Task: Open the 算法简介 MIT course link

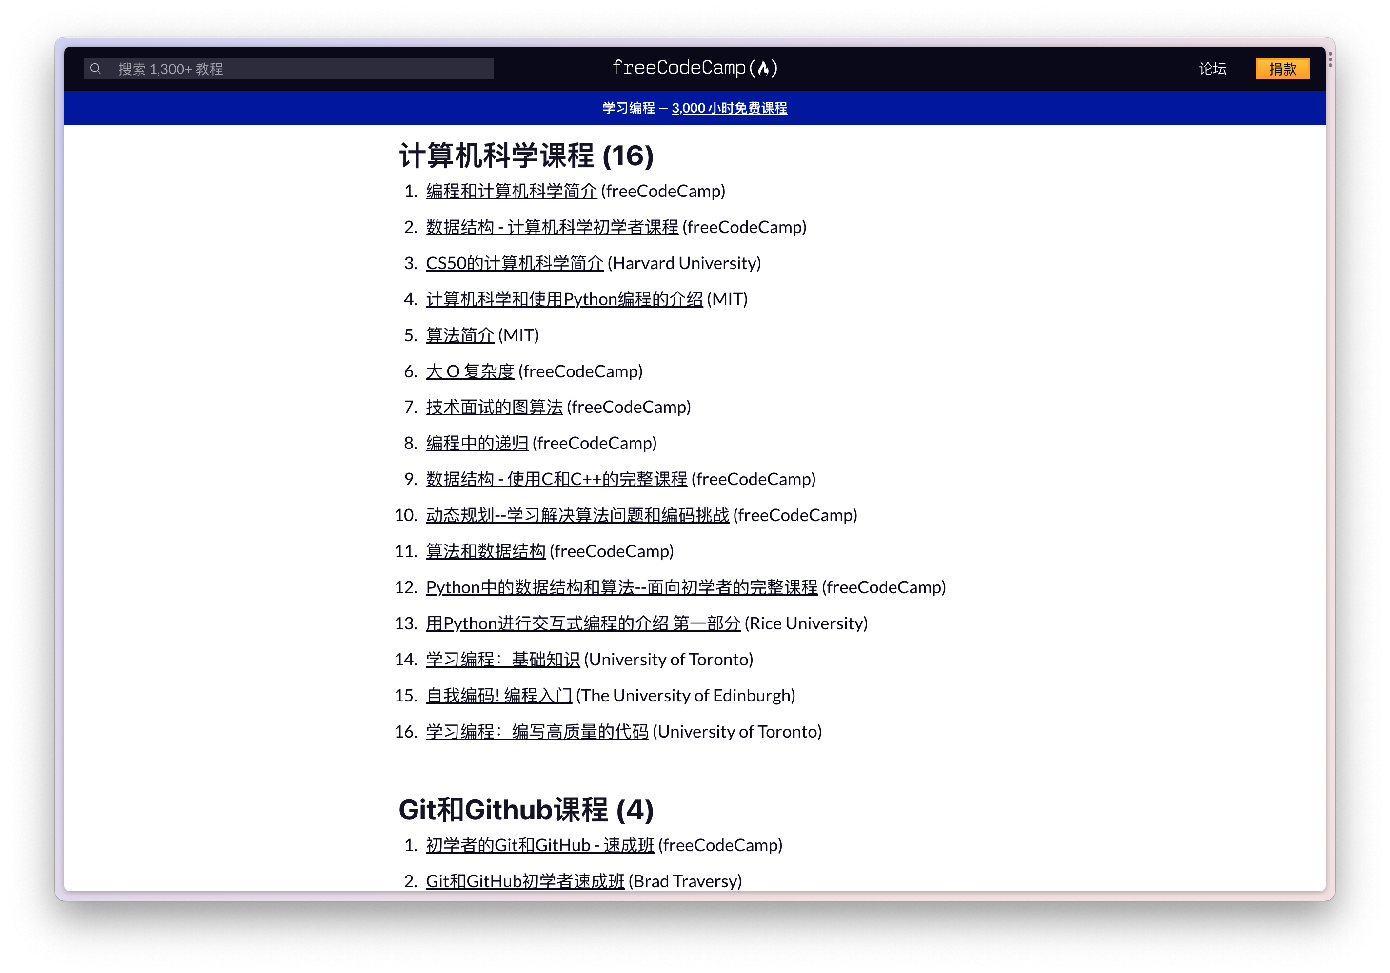Action: coord(459,335)
